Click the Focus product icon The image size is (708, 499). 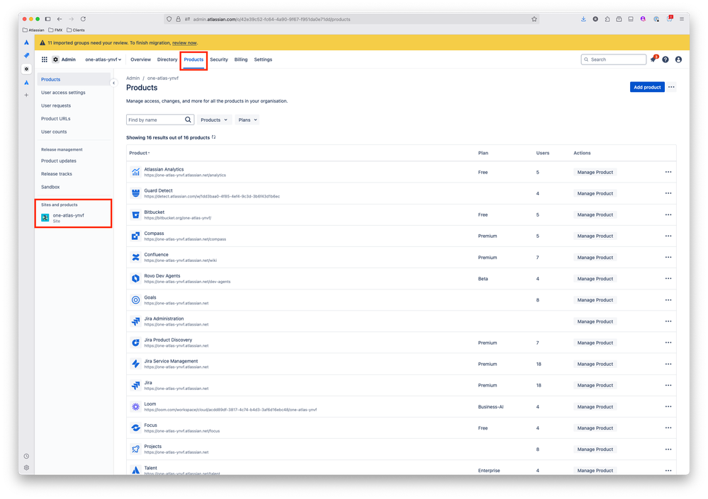pyautogui.click(x=135, y=428)
